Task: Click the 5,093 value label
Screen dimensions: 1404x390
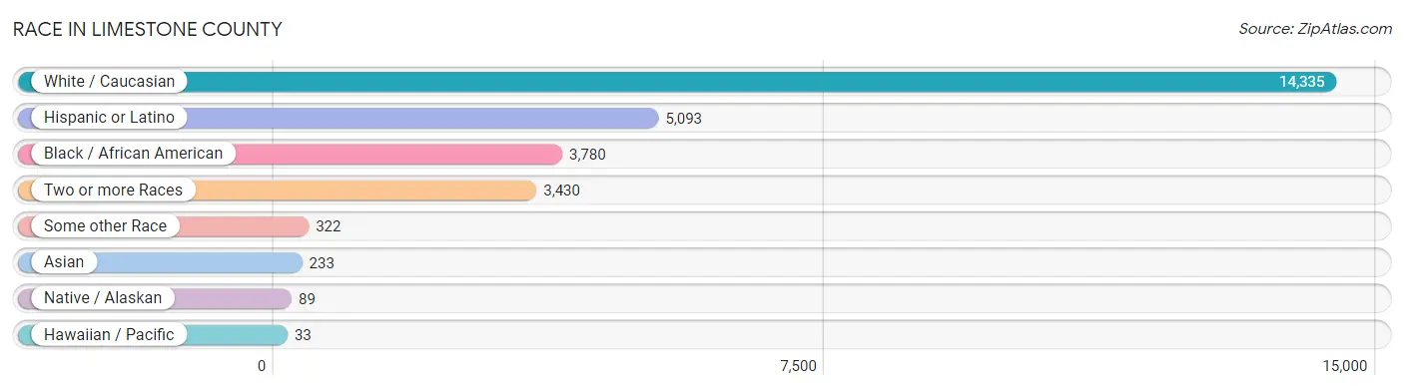Action: (684, 118)
